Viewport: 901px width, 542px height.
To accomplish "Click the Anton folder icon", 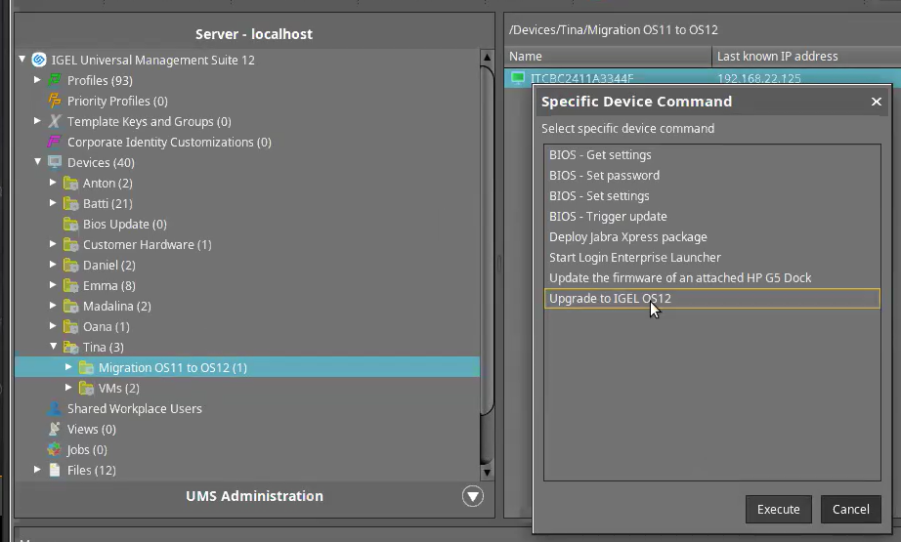I will point(70,184).
